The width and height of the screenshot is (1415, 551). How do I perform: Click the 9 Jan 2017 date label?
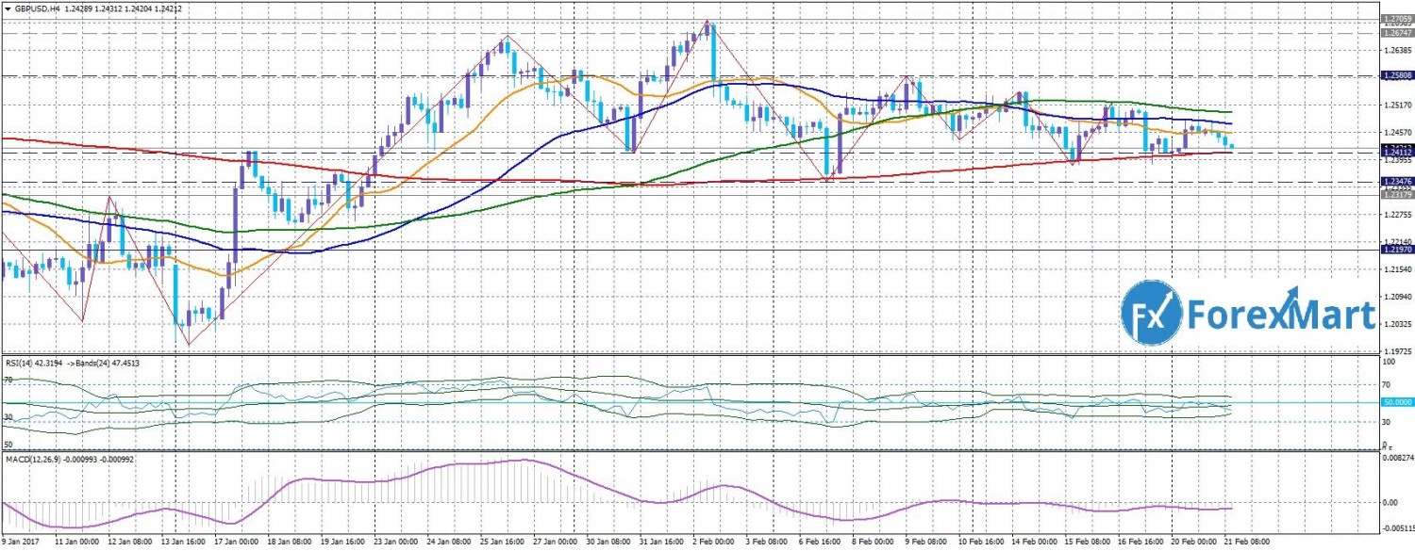coord(19,543)
